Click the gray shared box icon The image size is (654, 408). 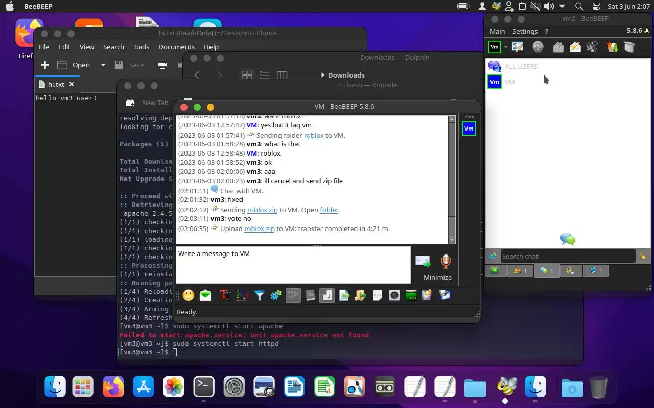(x=629, y=47)
